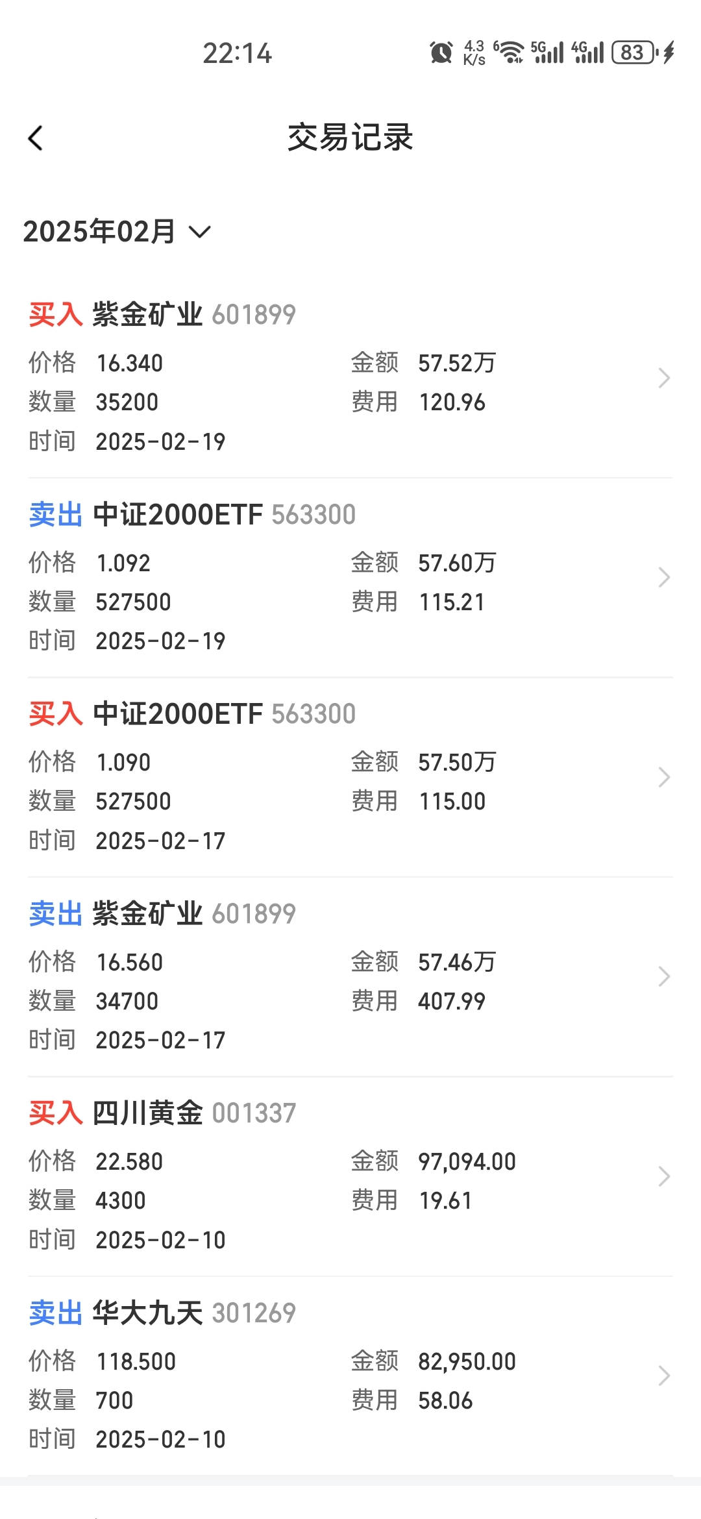Select the 买入 紫金矿业 601899 header

click(x=162, y=315)
